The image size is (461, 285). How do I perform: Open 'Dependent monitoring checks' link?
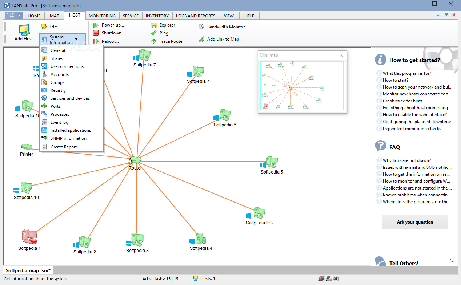point(412,129)
